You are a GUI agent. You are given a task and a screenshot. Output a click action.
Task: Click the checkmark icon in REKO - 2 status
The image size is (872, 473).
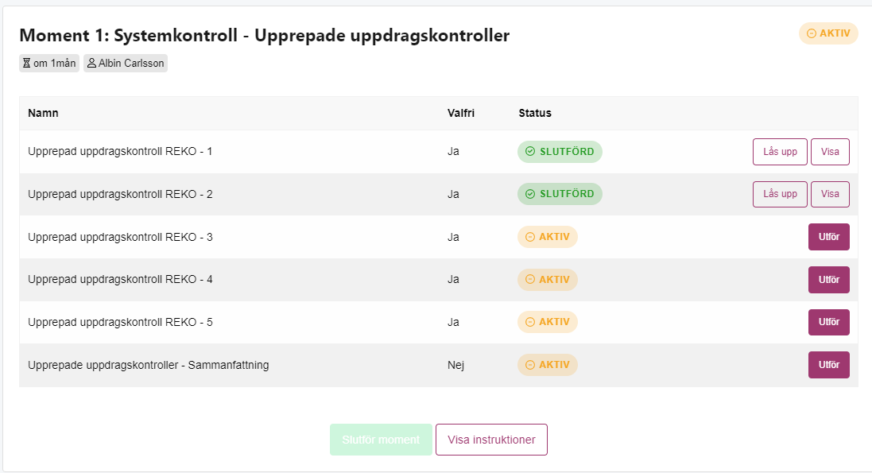[530, 194]
